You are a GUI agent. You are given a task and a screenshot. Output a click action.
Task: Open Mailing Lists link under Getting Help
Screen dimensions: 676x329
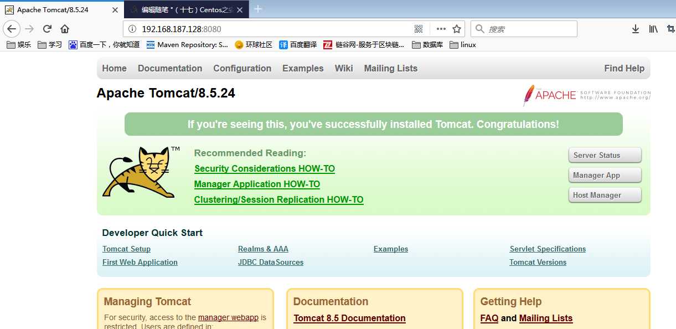(546, 318)
